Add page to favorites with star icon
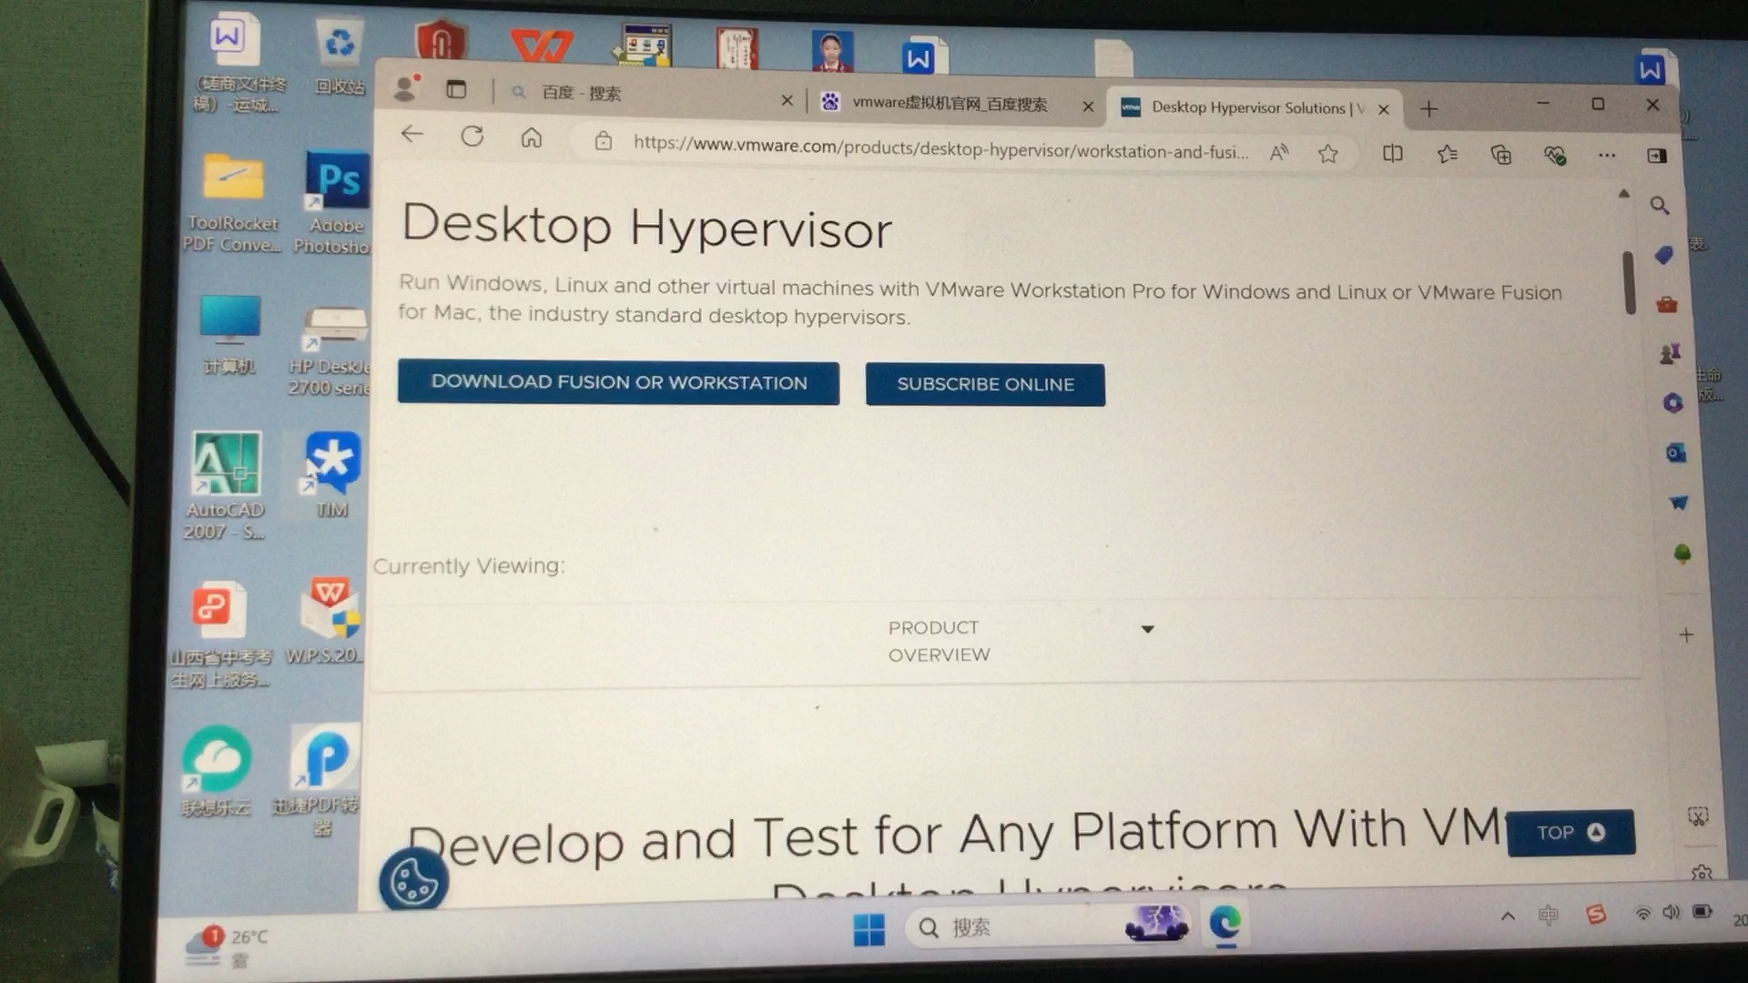Image resolution: width=1748 pixels, height=983 pixels. click(1328, 153)
